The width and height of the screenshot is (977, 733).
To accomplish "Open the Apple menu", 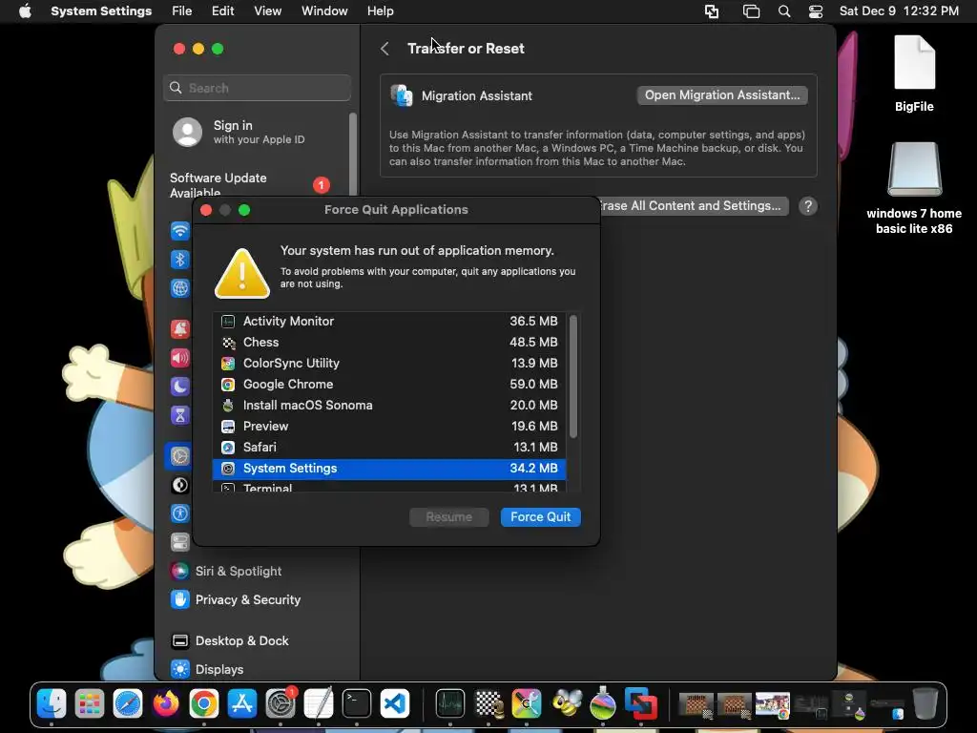I will click(25, 11).
